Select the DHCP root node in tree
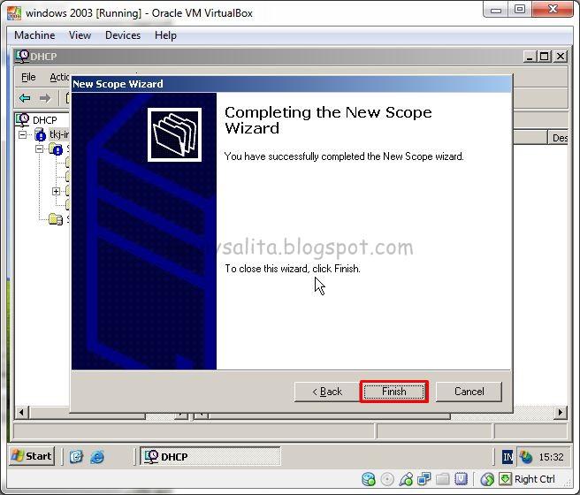The image size is (580, 495). coord(44,120)
